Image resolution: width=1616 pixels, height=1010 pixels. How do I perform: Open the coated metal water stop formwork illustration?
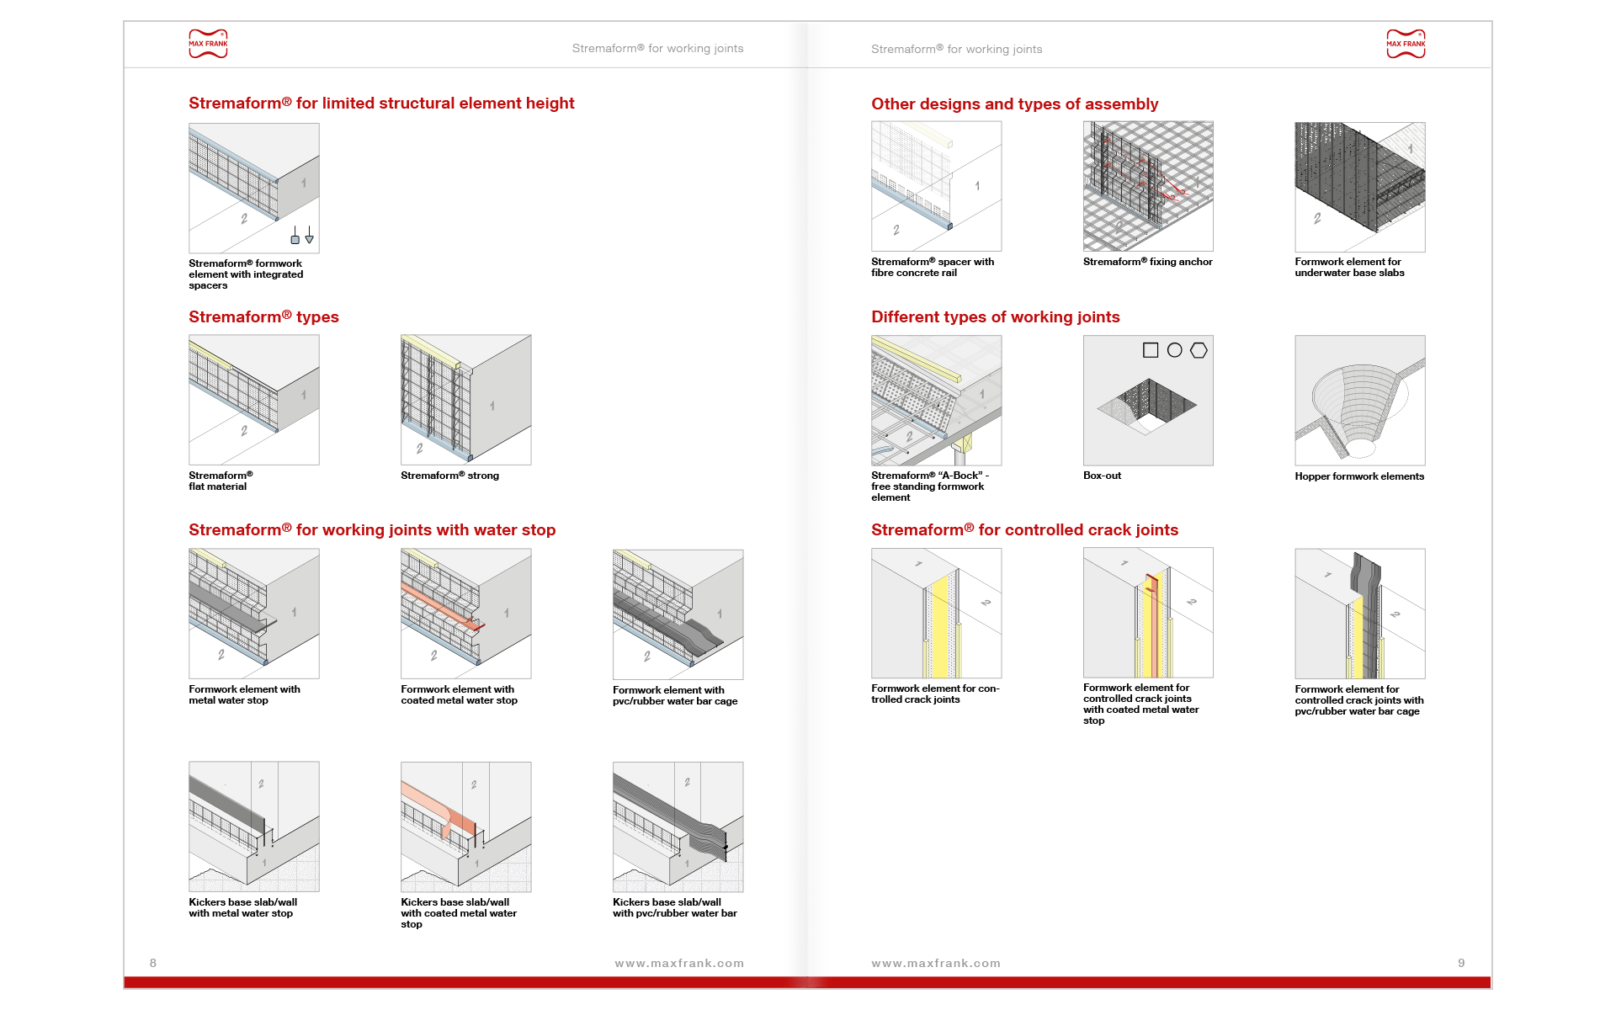[466, 614]
